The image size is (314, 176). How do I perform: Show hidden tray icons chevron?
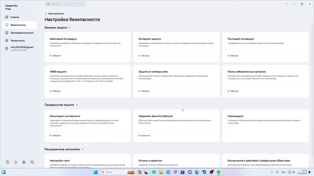(272, 172)
